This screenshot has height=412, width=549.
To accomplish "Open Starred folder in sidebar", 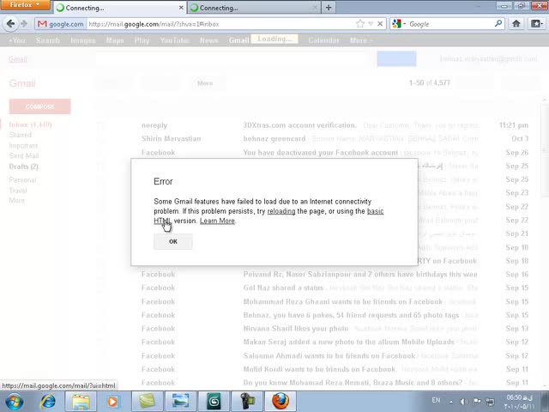I will (21, 135).
